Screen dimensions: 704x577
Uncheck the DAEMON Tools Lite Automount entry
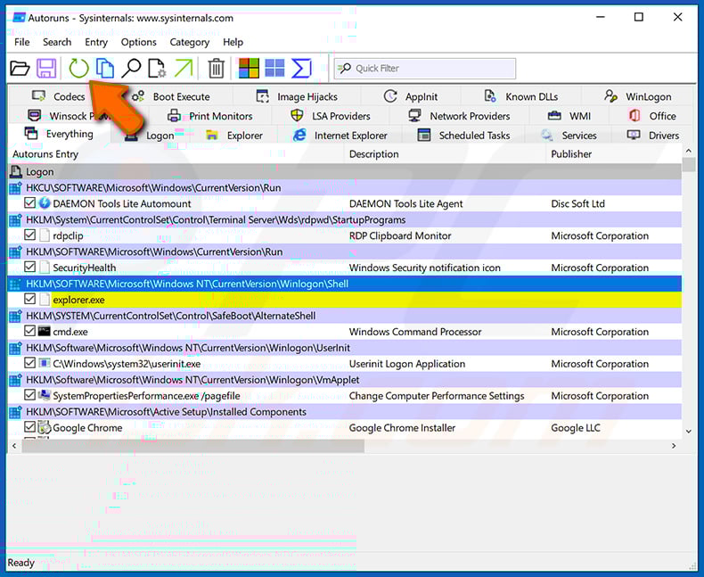(x=29, y=202)
